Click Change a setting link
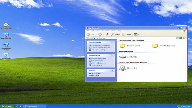This screenshot has height=108, width=192. tap(99, 50)
